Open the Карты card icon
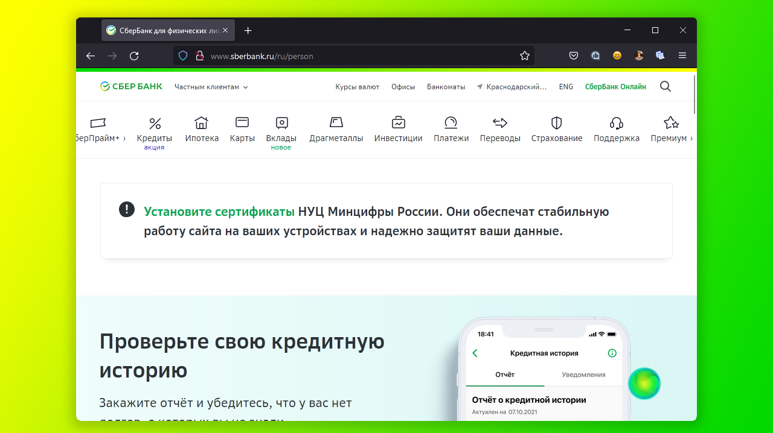This screenshot has height=433, width=773. pos(242,122)
